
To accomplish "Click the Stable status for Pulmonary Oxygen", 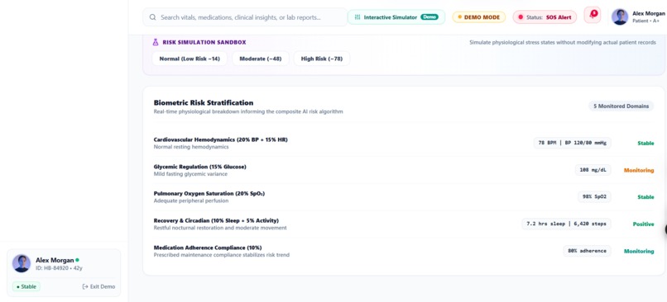I will pos(645,197).
